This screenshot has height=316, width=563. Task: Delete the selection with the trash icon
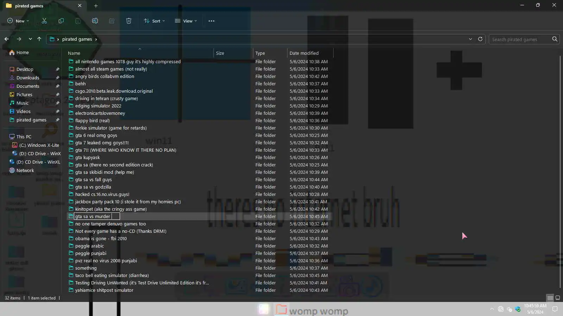[129, 21]
